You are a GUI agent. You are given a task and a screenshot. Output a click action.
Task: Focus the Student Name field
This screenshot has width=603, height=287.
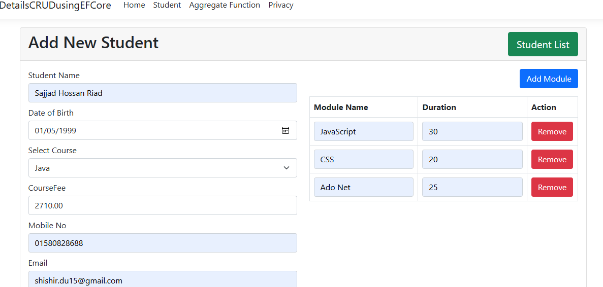(x=163, y=93)
